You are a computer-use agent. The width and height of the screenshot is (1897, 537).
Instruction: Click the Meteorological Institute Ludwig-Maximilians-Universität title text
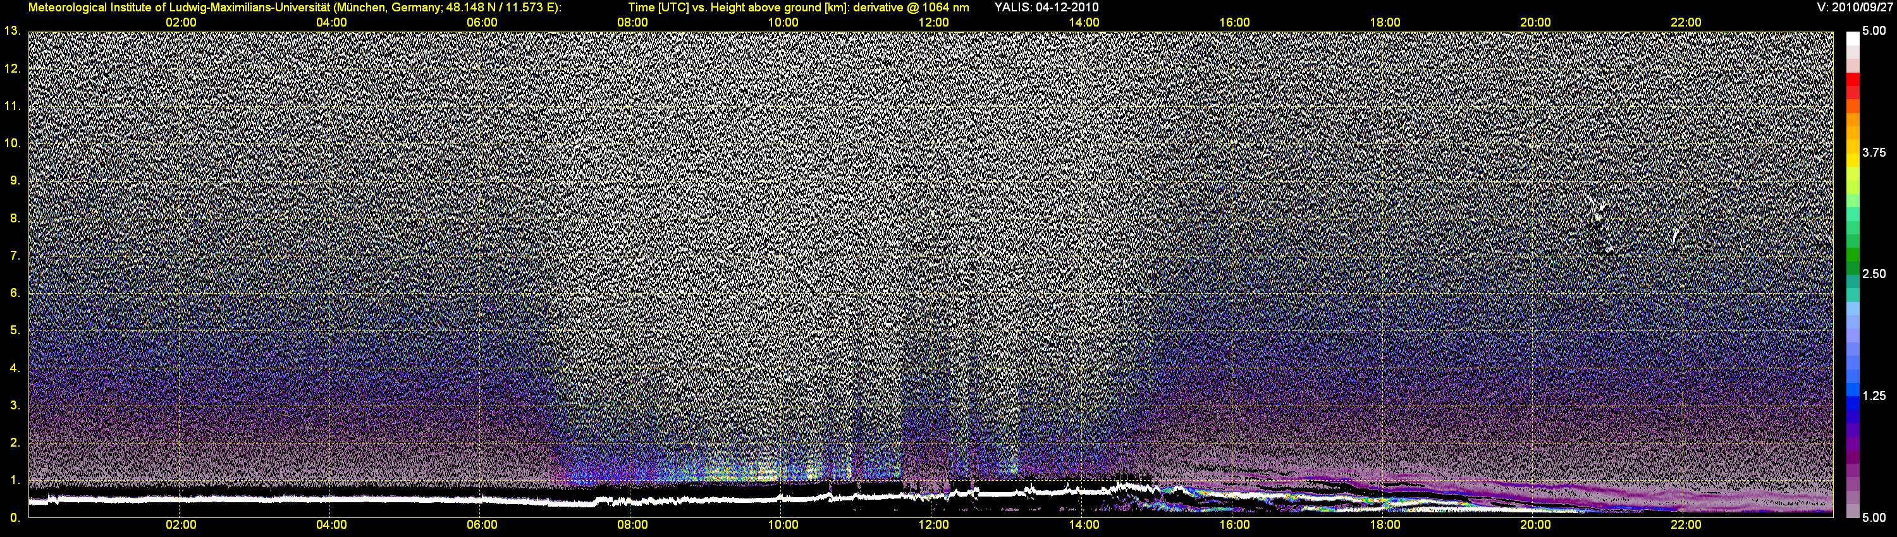295,8
